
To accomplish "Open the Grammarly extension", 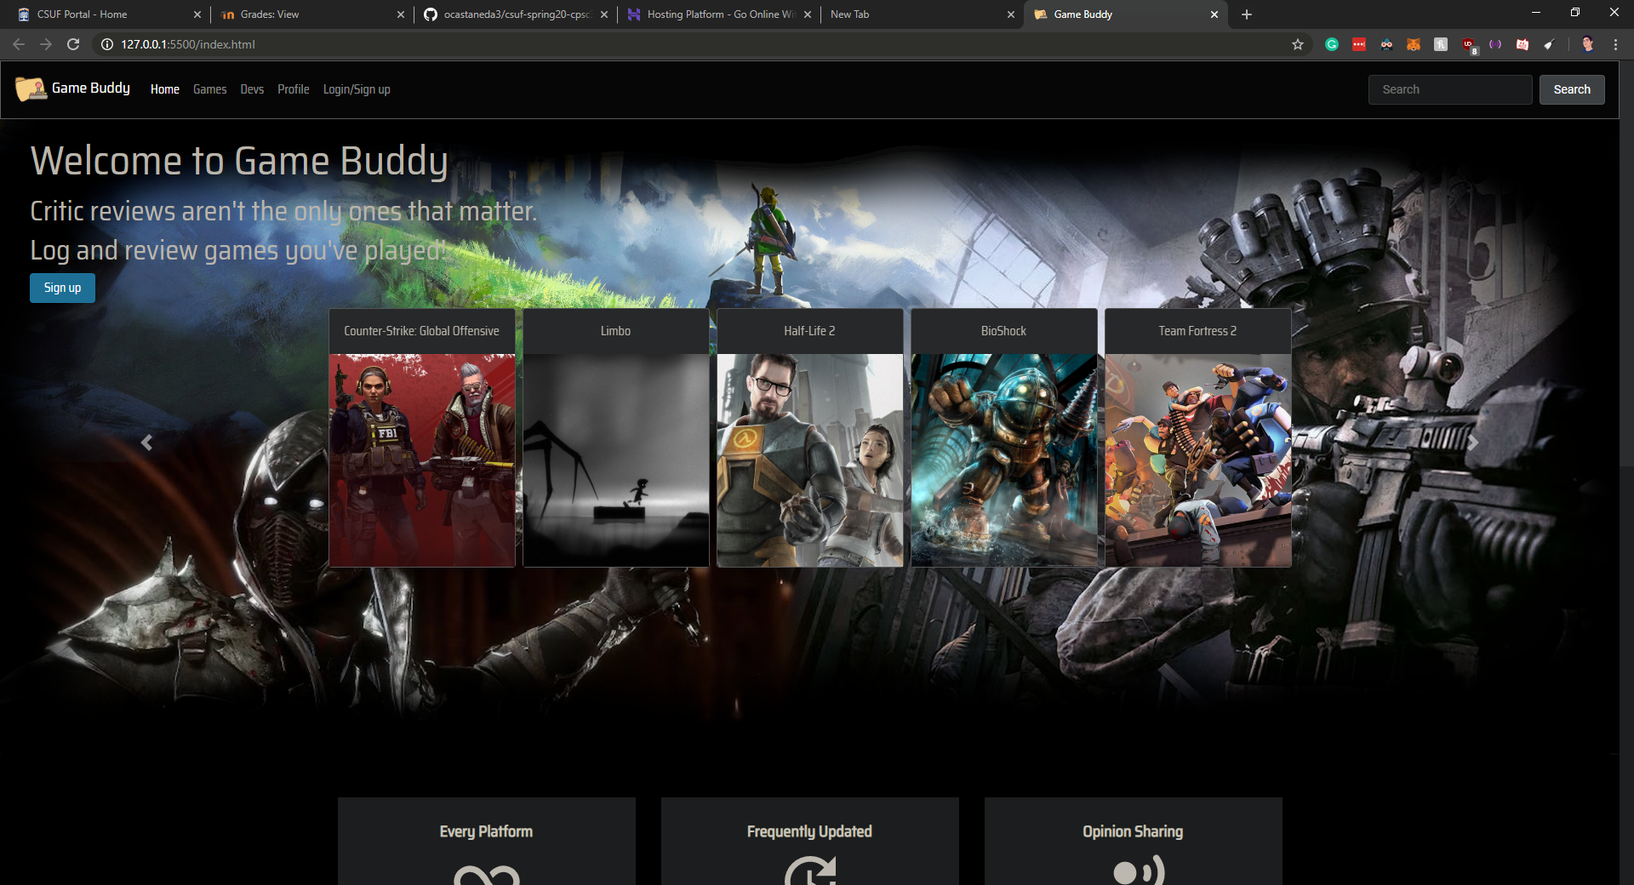I will coord(1332,44).
